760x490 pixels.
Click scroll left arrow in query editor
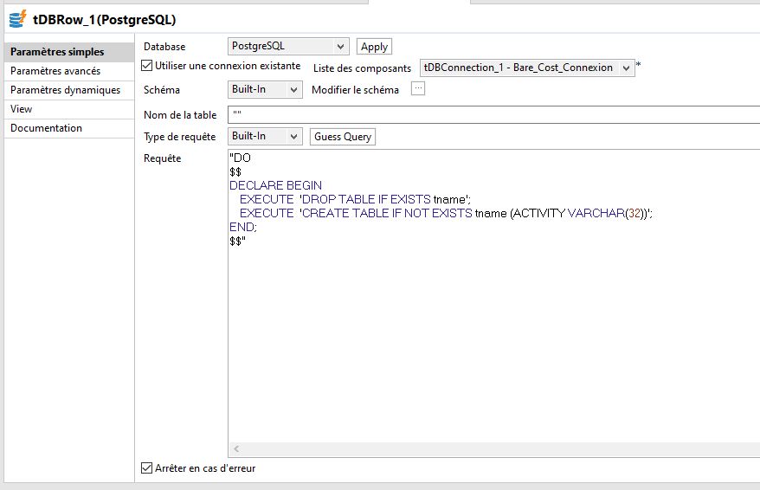click(236, 449)
